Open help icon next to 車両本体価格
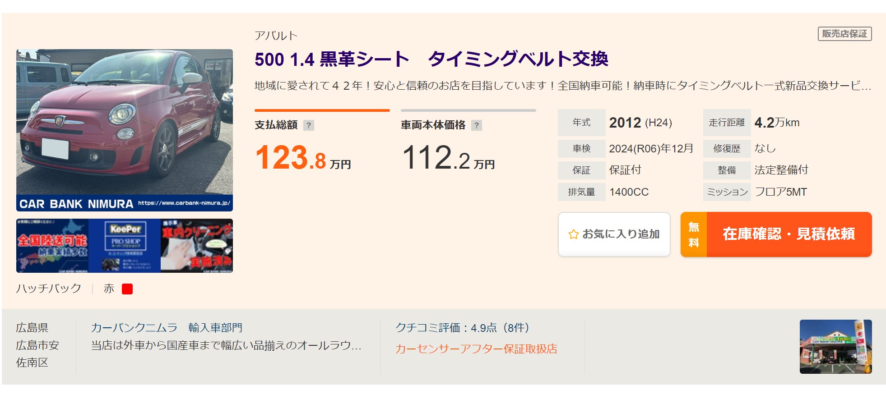Screen dimensions: 886x399 click(477, 125)
